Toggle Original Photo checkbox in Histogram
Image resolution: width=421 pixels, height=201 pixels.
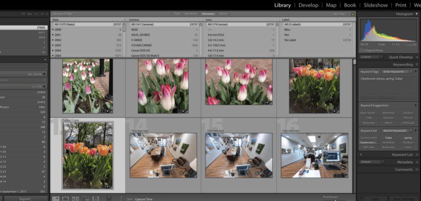[361, 50]
